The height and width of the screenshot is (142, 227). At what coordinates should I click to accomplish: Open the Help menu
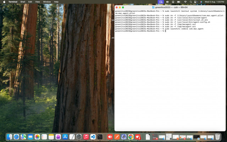56,2
